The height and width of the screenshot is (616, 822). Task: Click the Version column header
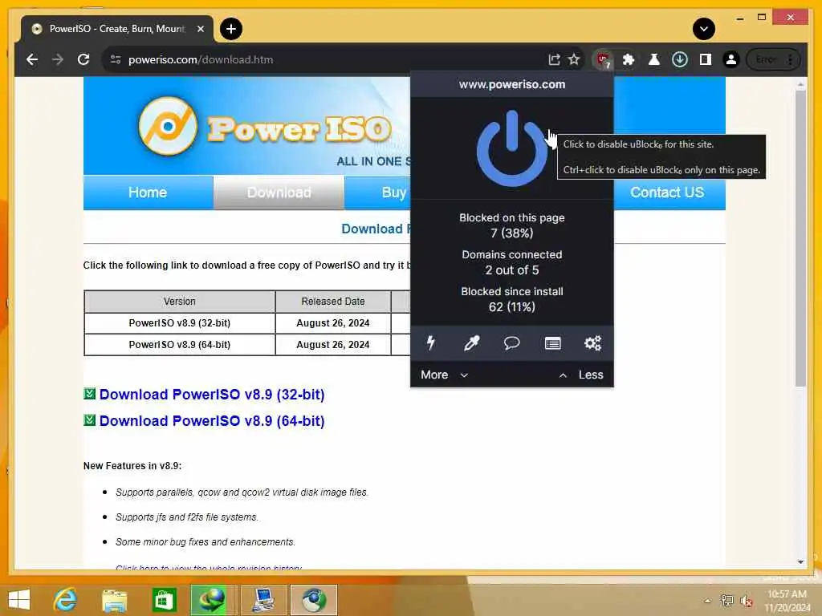coord(179,302)
